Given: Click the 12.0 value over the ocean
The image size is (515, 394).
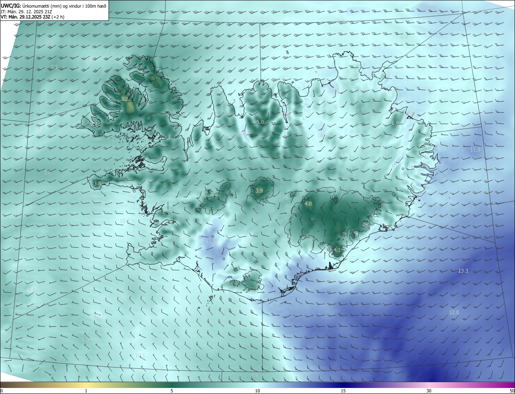Looking at the screenshot, I should tap(454, 313).
